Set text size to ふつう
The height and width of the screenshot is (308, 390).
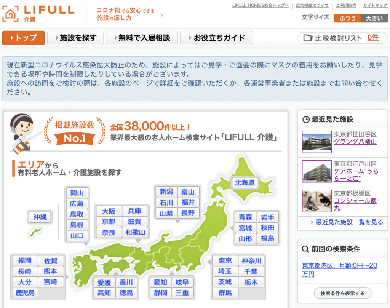pos(347,18)
